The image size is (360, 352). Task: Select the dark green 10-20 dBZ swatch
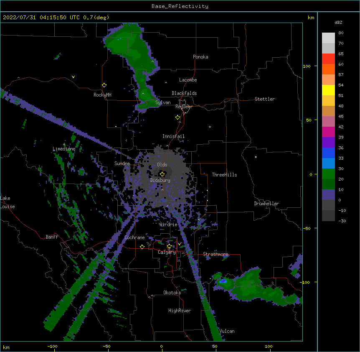pos(328,184)
